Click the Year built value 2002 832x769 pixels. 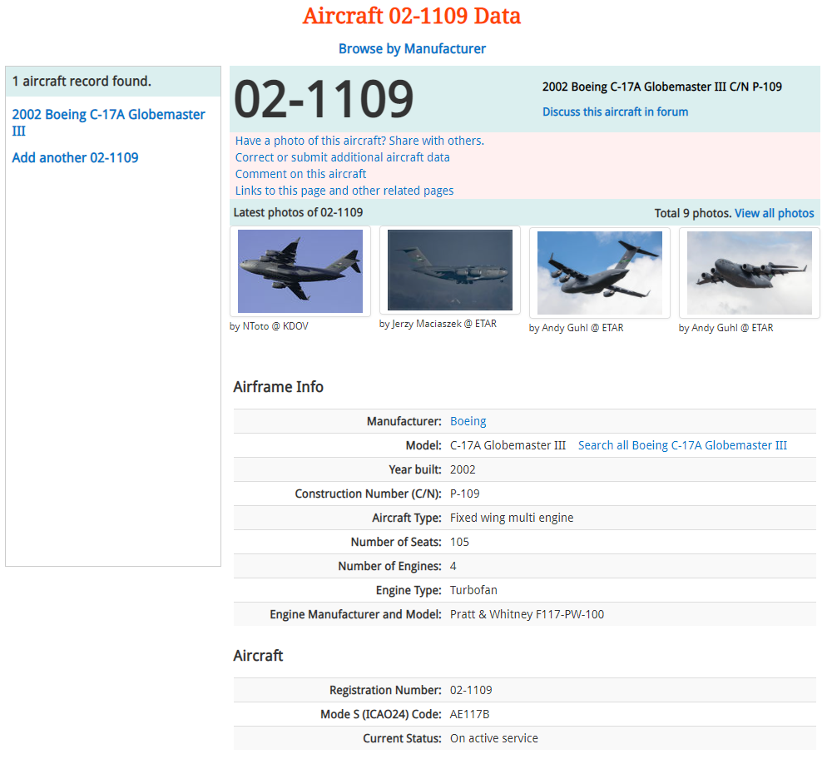click(x=463, y=469)
